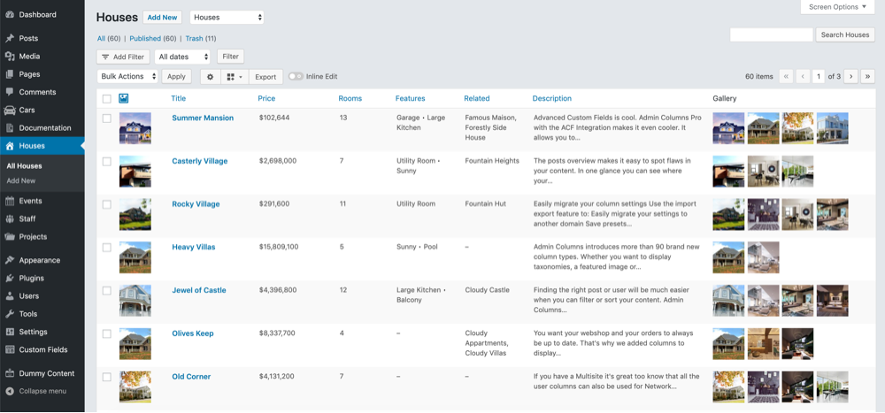This screenshot has height=413, width=885.
Task: Open the Jewel of Castle title link
Action: pyautogui.click(x=198, y=290)
